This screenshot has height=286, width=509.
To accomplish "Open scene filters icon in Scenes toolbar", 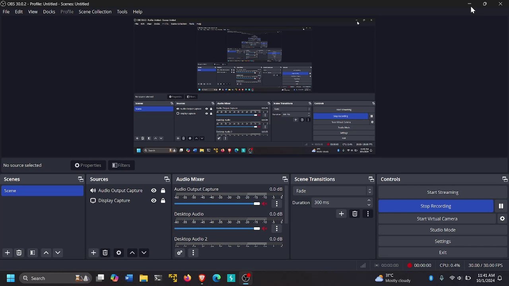I will (33, 253).
